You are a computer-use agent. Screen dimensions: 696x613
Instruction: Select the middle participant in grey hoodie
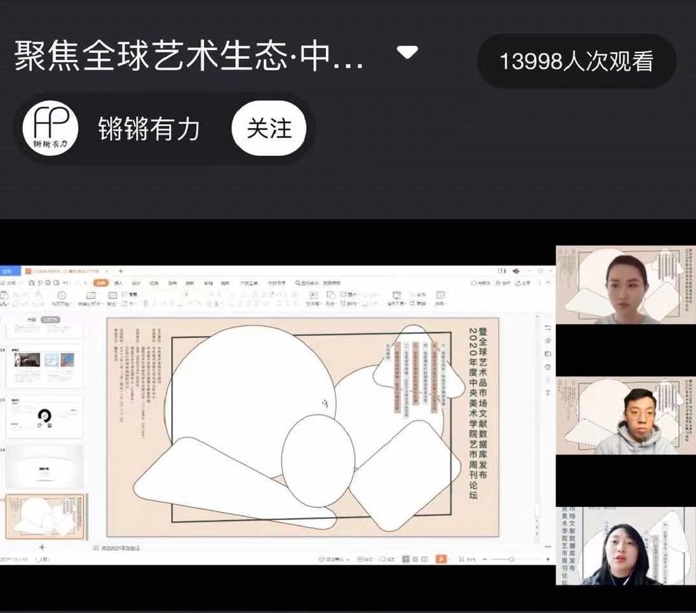pos(625,415)
